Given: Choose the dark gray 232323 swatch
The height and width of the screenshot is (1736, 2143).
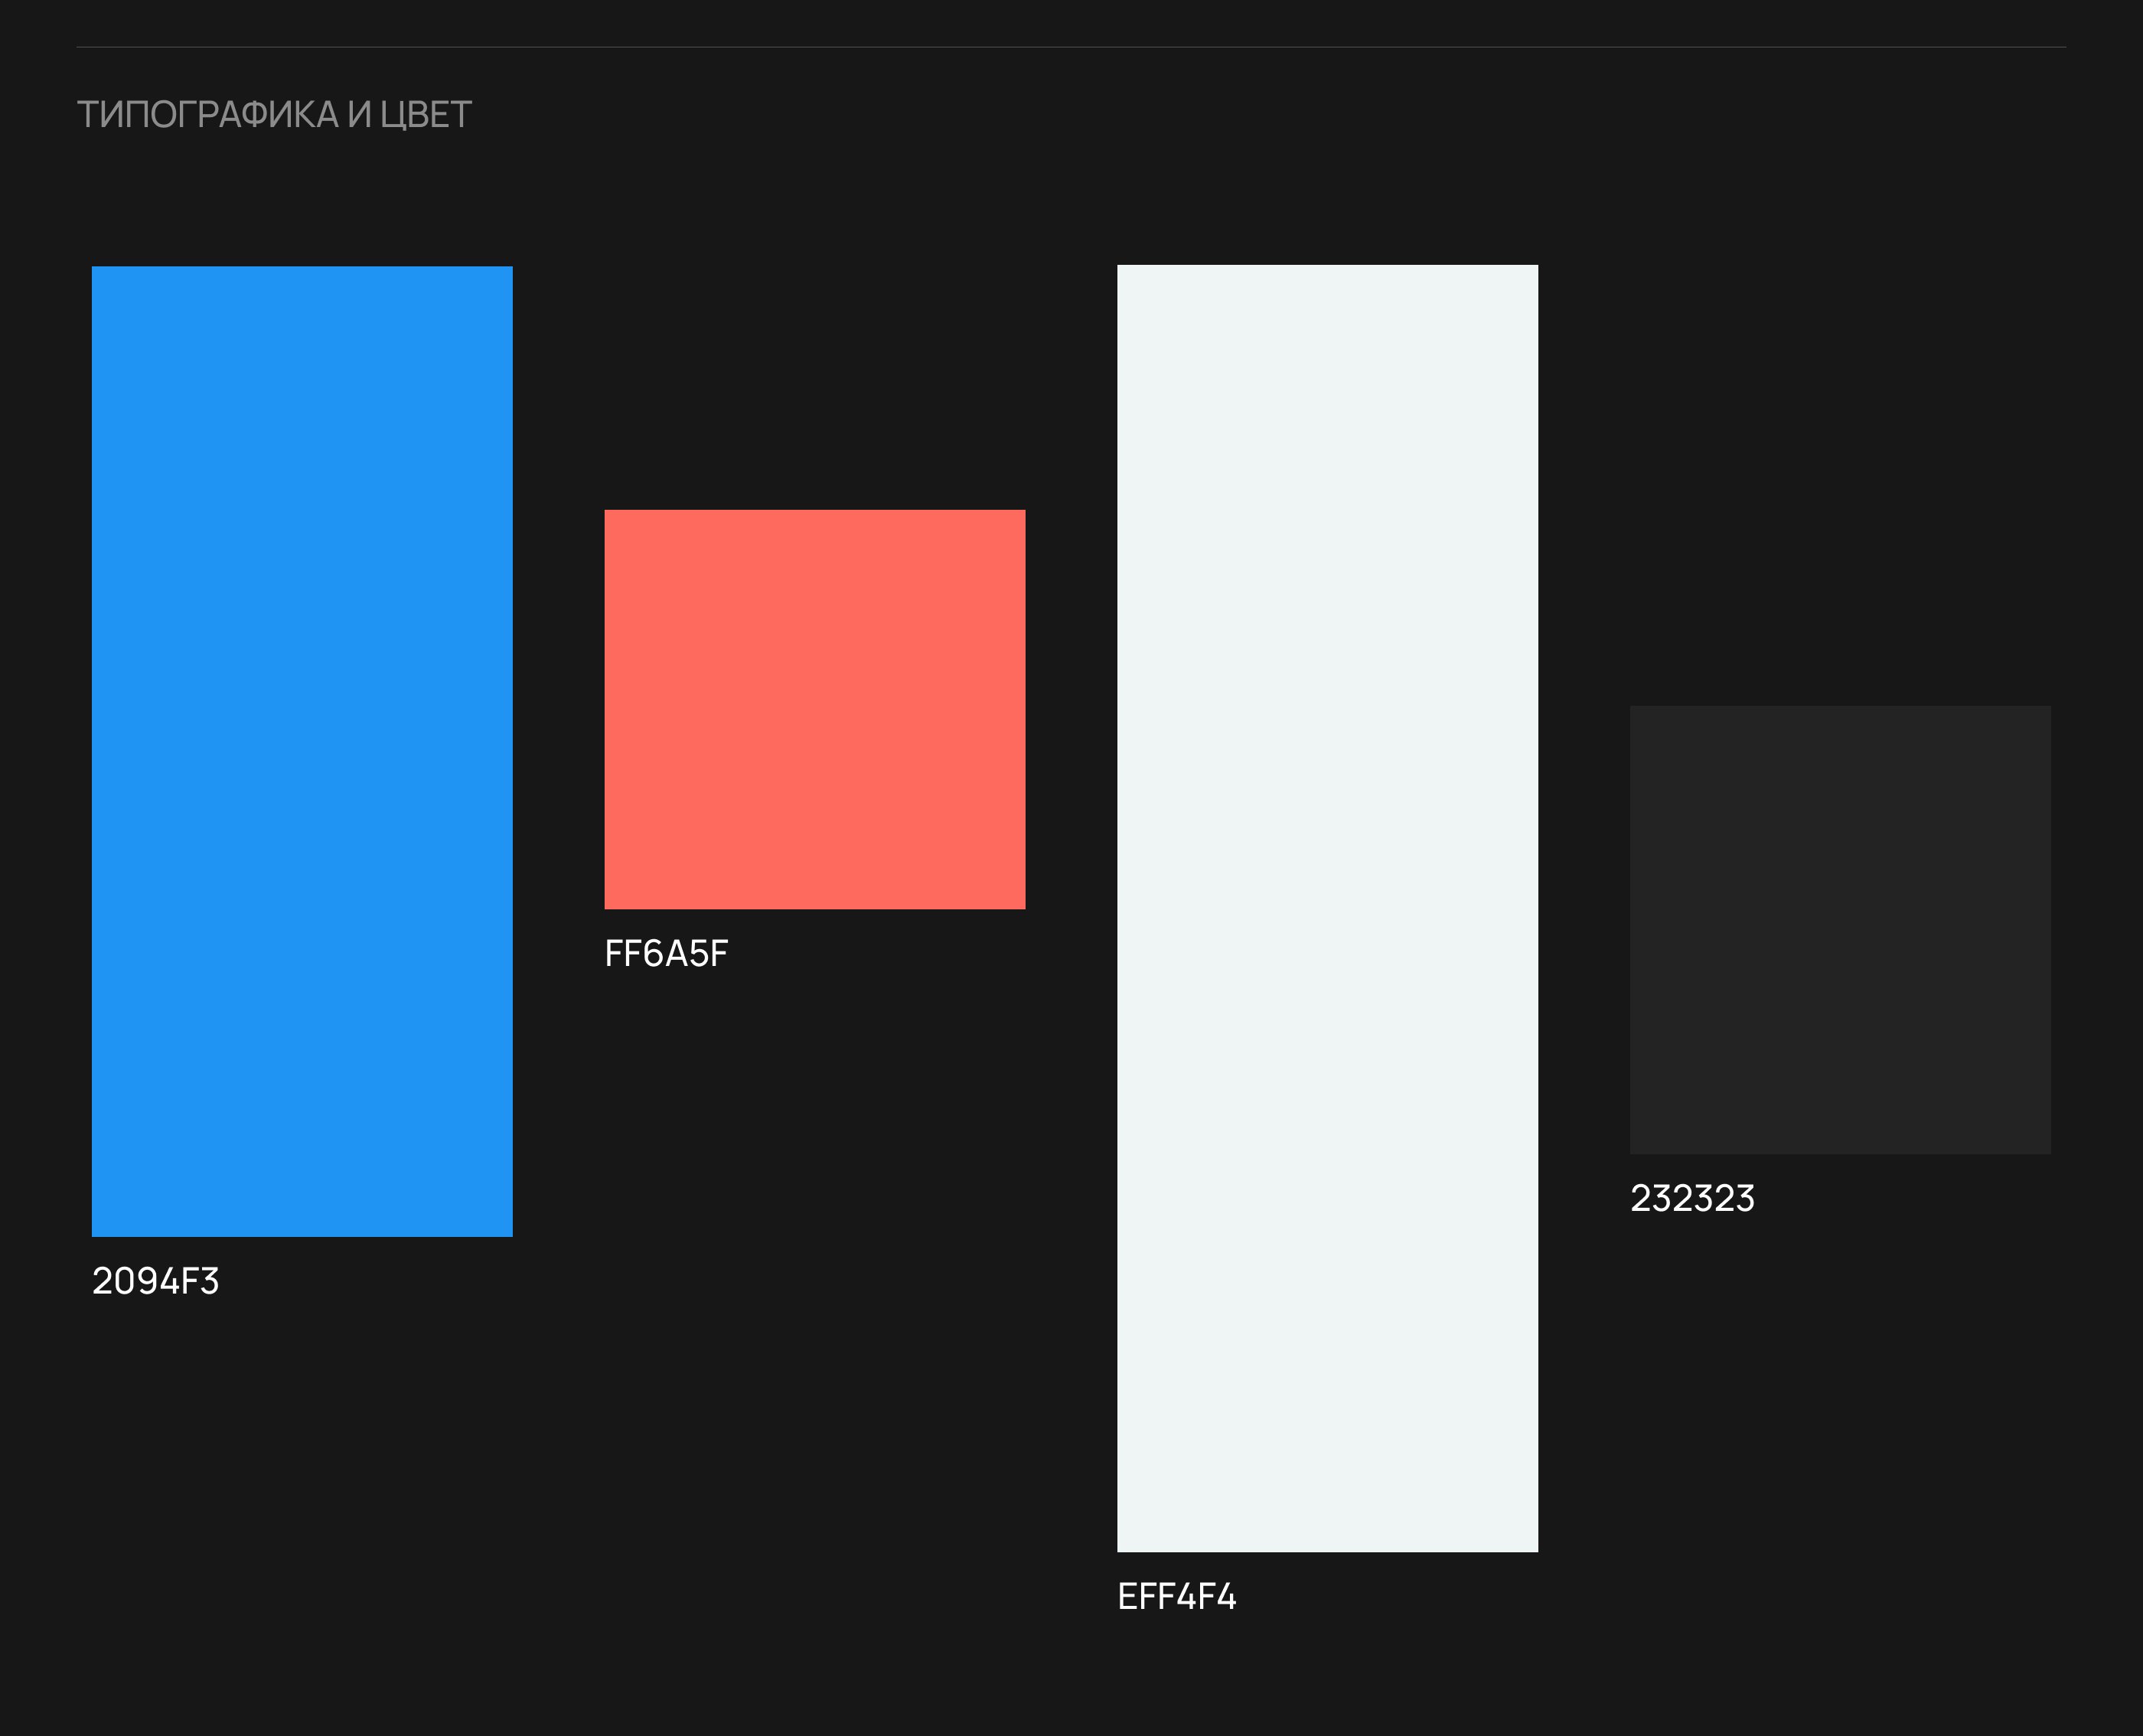Looking at the screenshot, I should tap(1840, 930).
